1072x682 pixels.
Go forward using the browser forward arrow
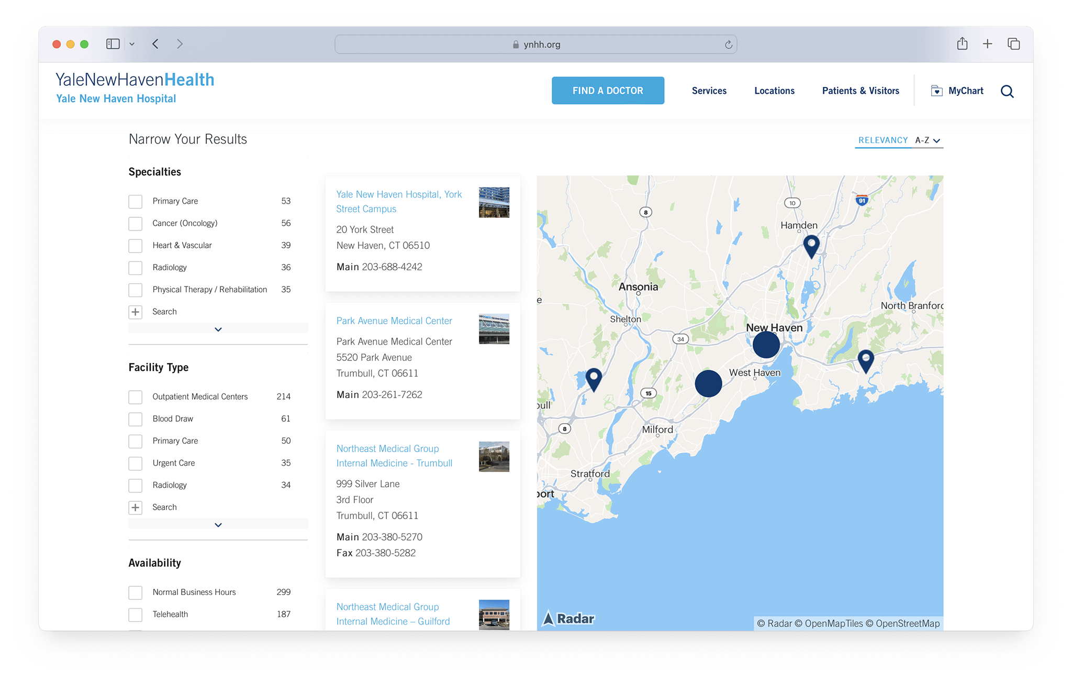180,44
